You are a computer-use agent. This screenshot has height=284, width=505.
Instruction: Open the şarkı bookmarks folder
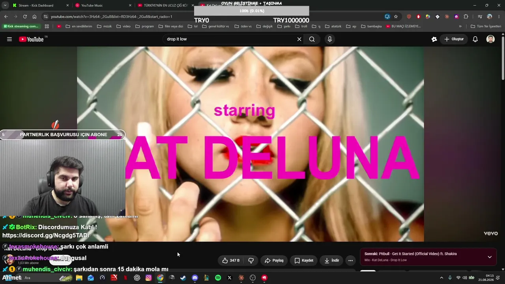point(284,26)
